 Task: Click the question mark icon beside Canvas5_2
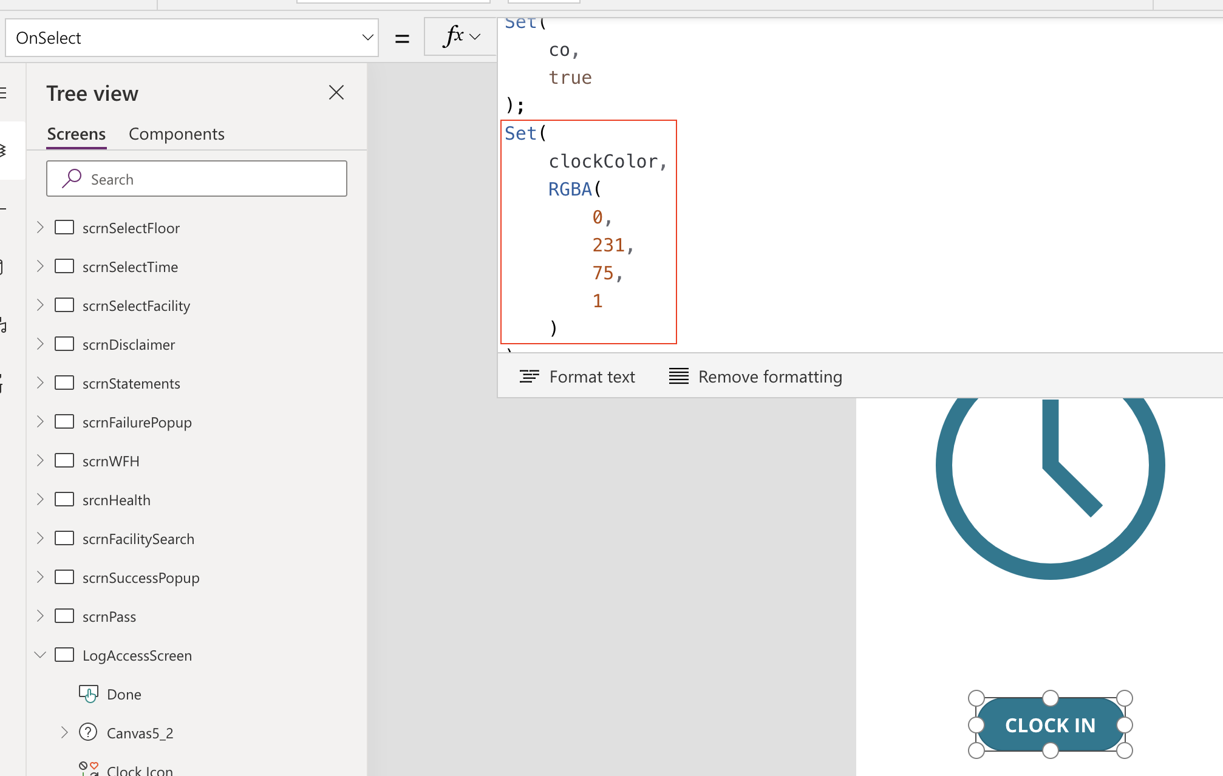[x=89, y=732]
